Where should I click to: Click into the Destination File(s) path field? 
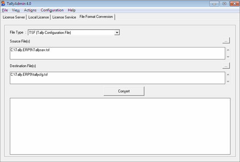pyautogui.click(x=117, y=78)
